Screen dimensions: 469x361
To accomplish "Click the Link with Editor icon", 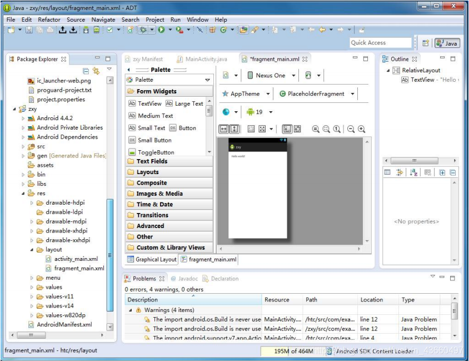I will 96,71.
